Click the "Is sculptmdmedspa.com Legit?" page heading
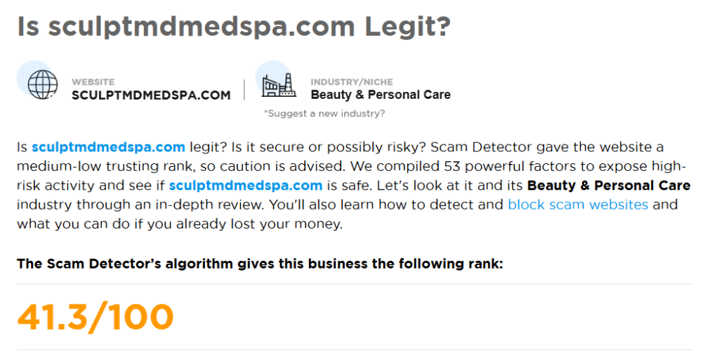The image size is (719, 361). [233, 27]
